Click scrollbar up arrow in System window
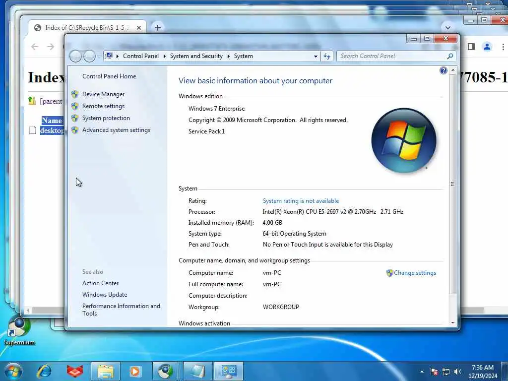The width and height of the screenshot is (508, 381). [453, 69]
